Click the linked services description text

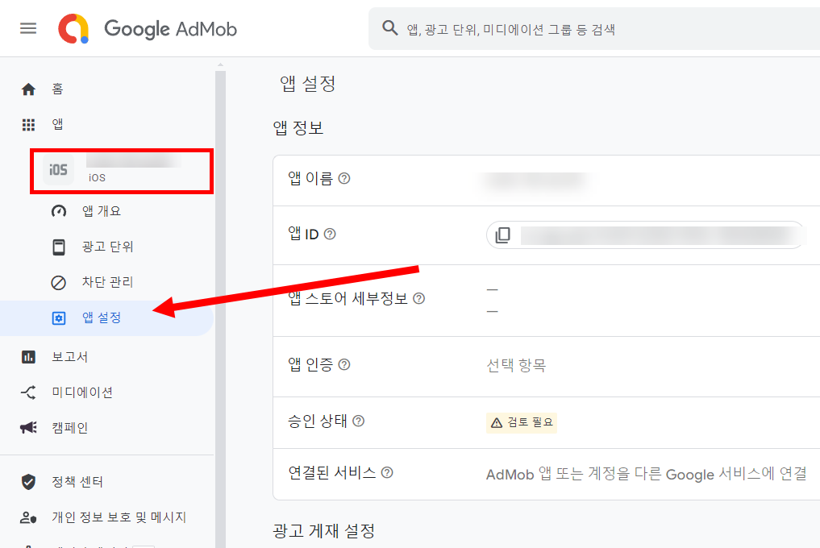point(647,474)
